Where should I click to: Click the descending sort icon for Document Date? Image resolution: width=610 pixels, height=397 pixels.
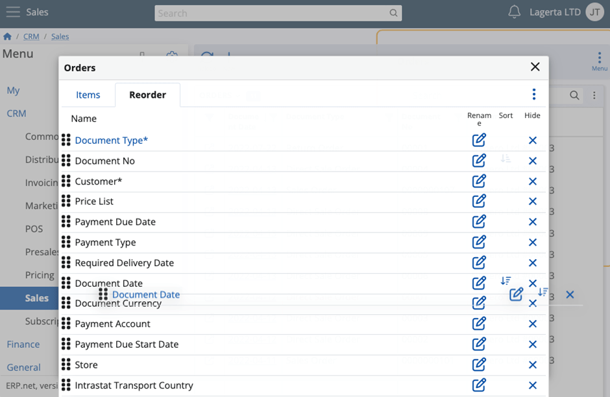[x=506, y=280]
